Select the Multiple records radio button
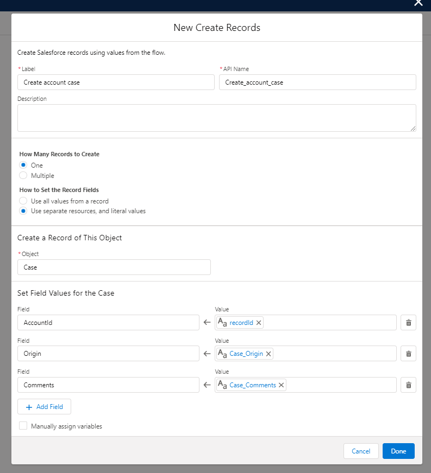 click(23, 175)
